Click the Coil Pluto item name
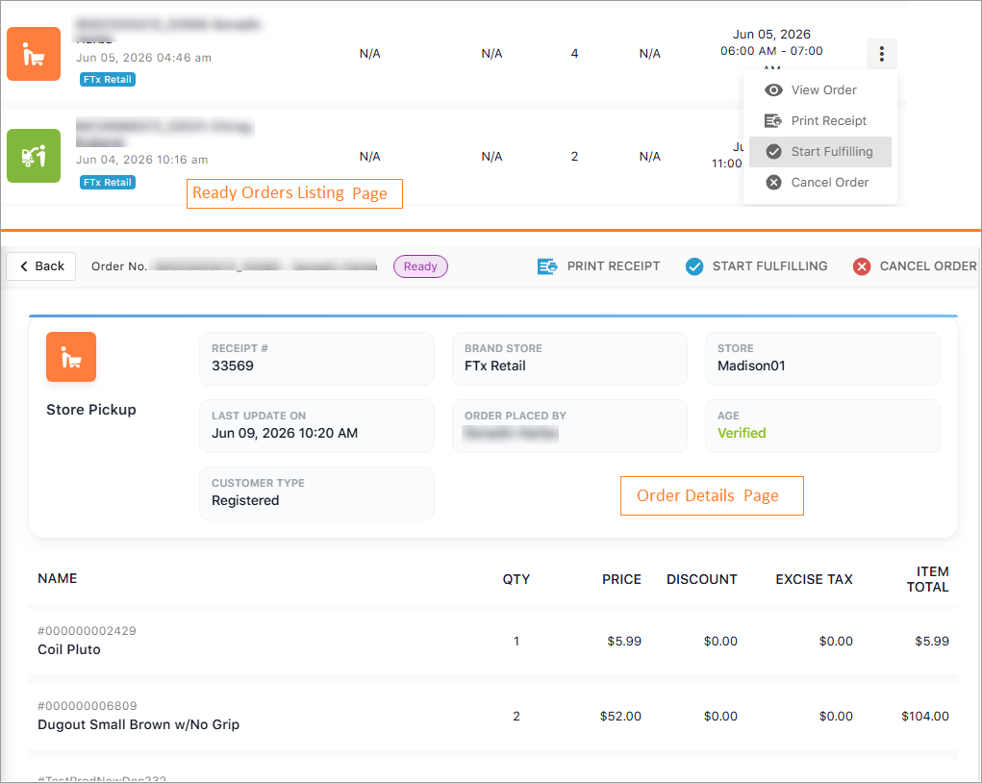This screenshot has width=982, height=783. pyautogui.click(x=69, y=649)
